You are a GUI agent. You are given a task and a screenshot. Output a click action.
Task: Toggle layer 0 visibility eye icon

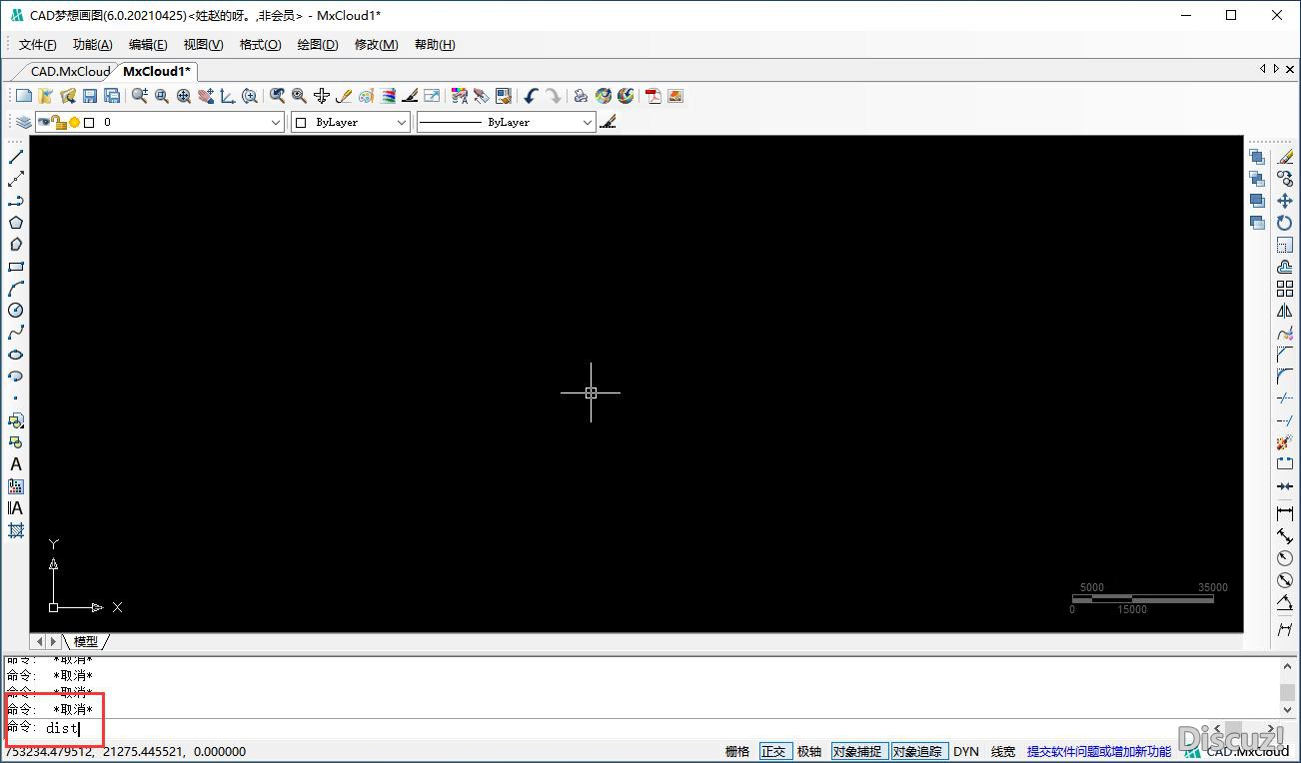44,122
